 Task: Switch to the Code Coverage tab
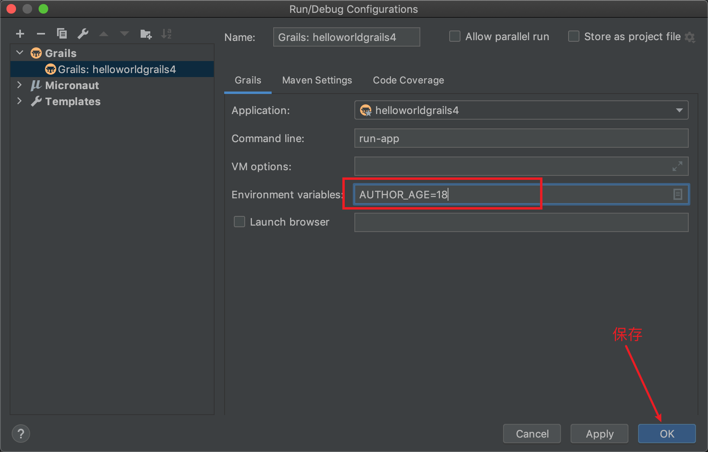[408, 80]
